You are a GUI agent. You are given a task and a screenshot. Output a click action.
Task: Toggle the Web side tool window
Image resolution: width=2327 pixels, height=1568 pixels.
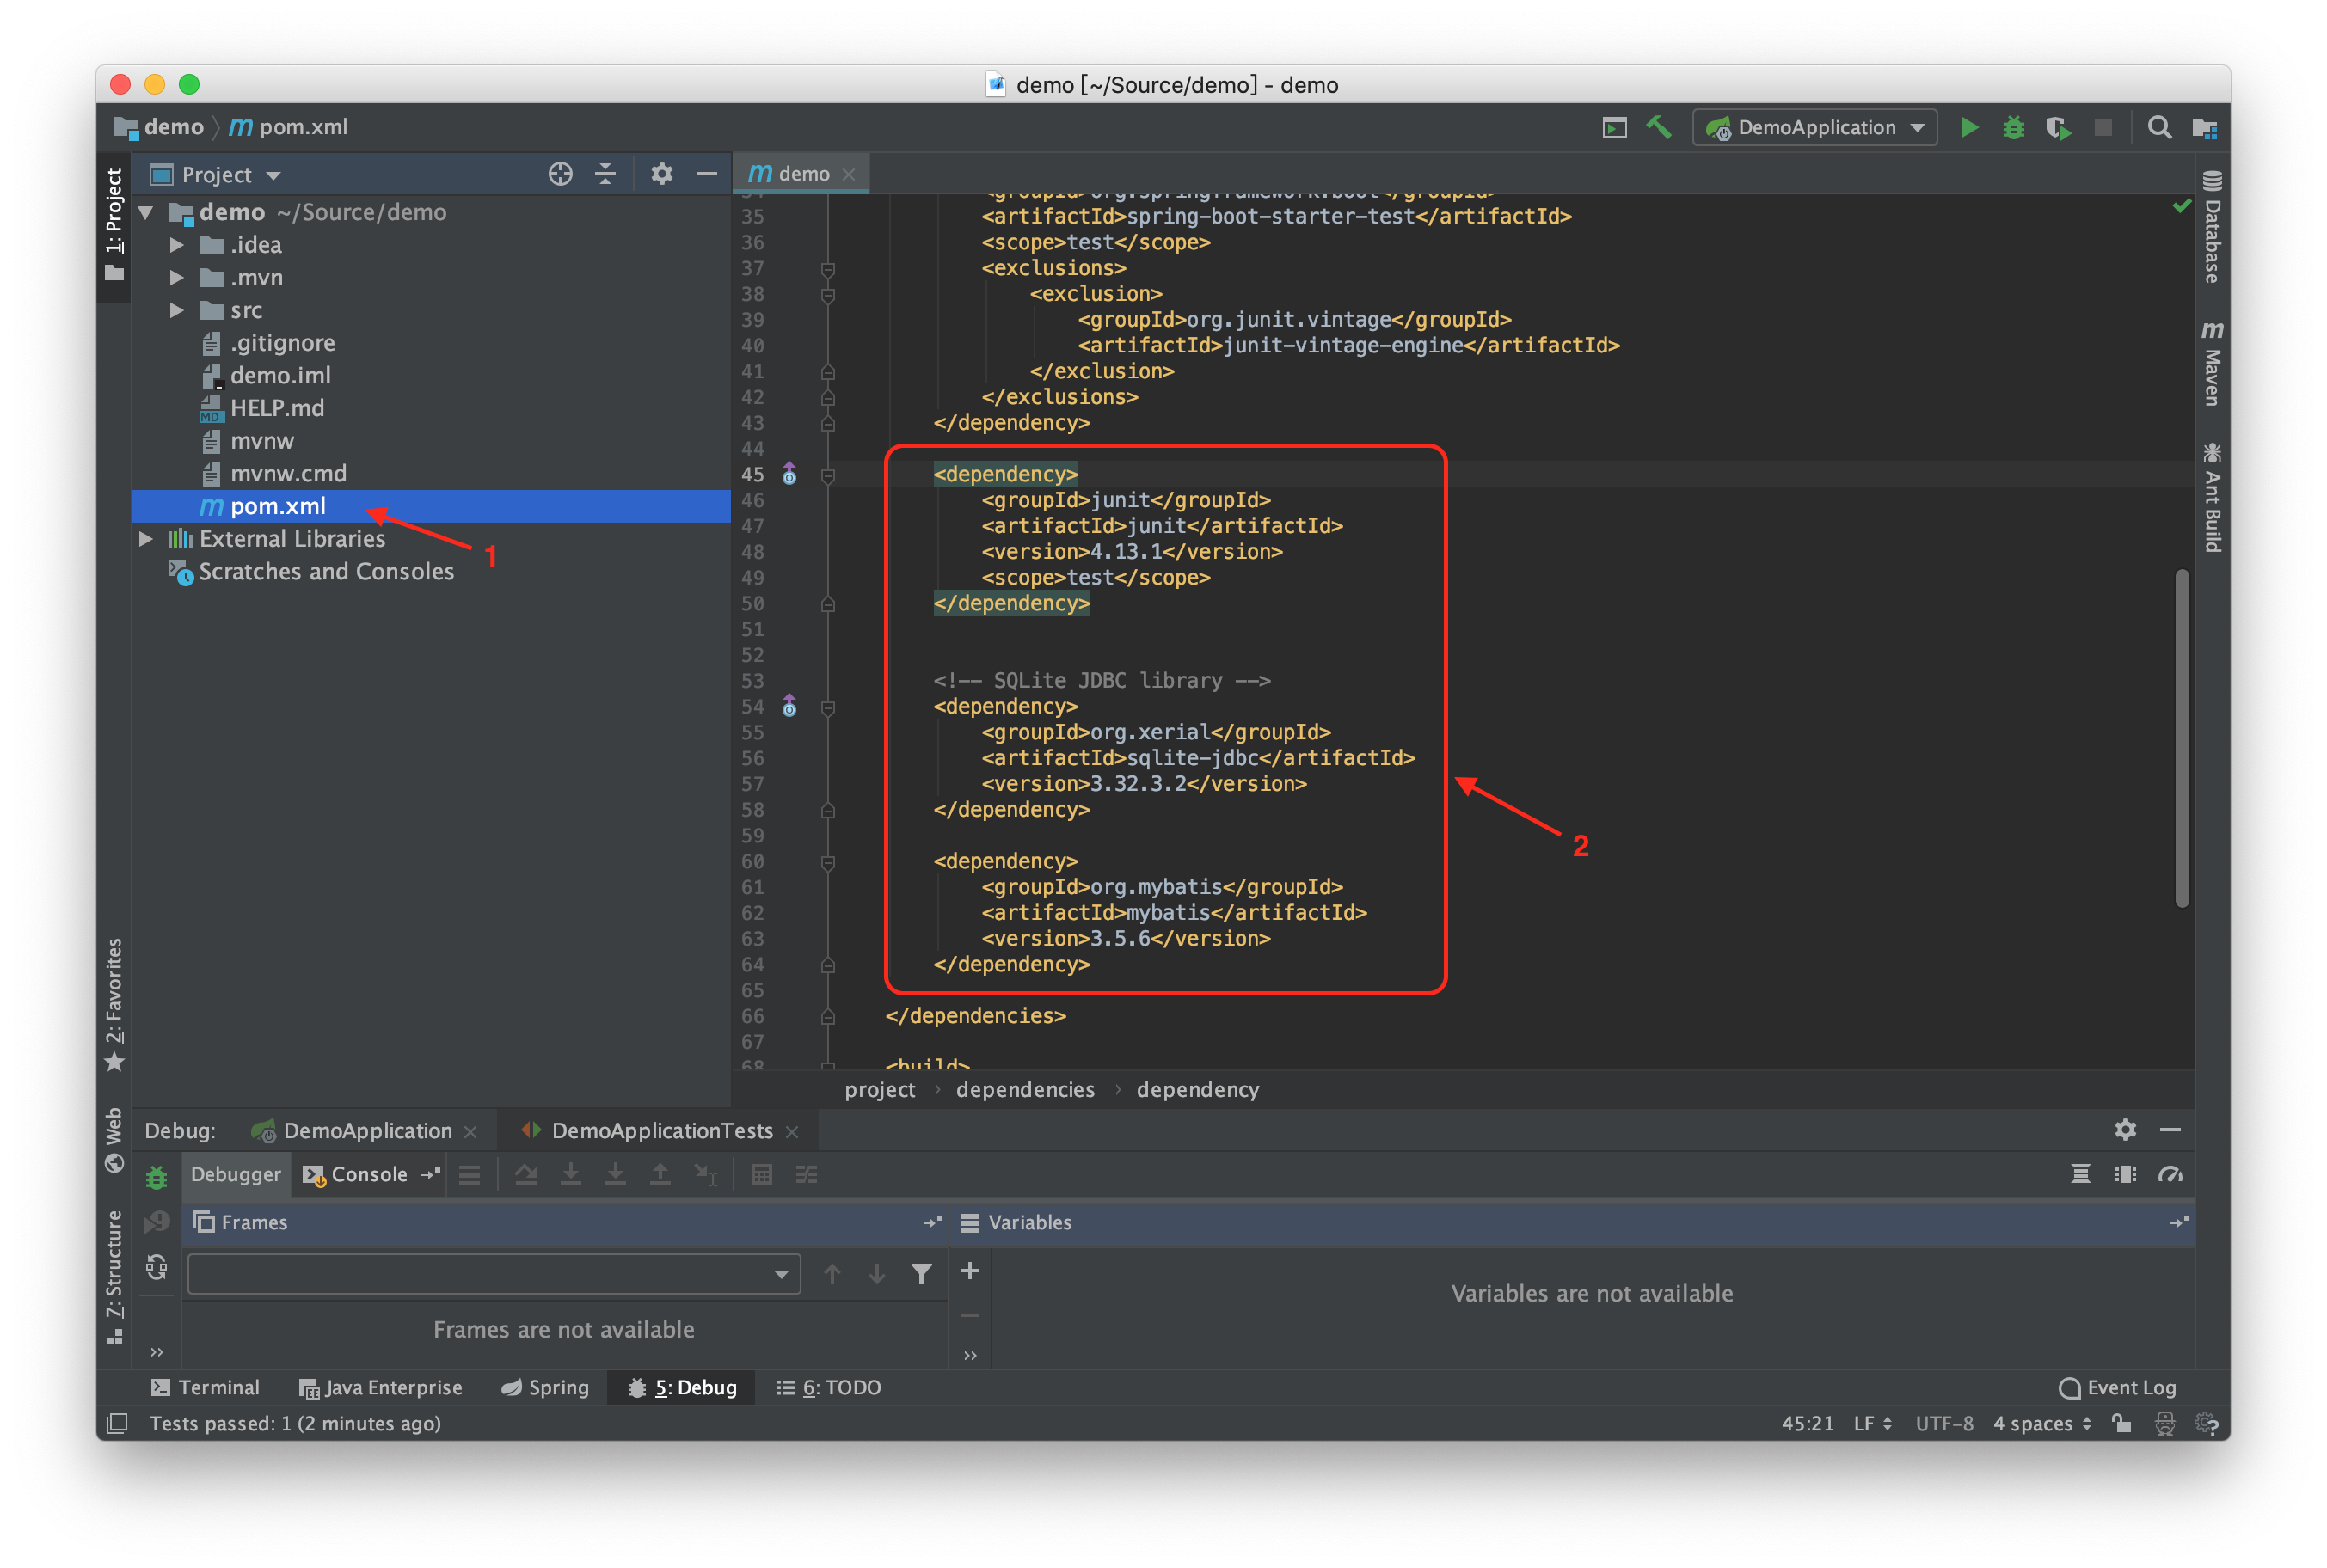click(x=114, y=1140)
